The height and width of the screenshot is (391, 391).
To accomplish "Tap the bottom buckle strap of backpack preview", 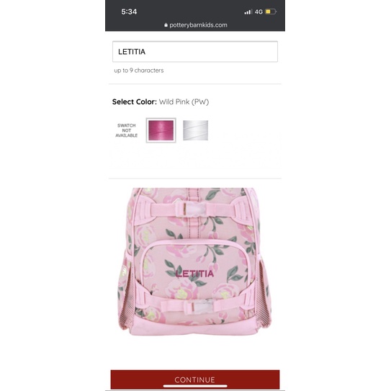I will pos(191,306).
